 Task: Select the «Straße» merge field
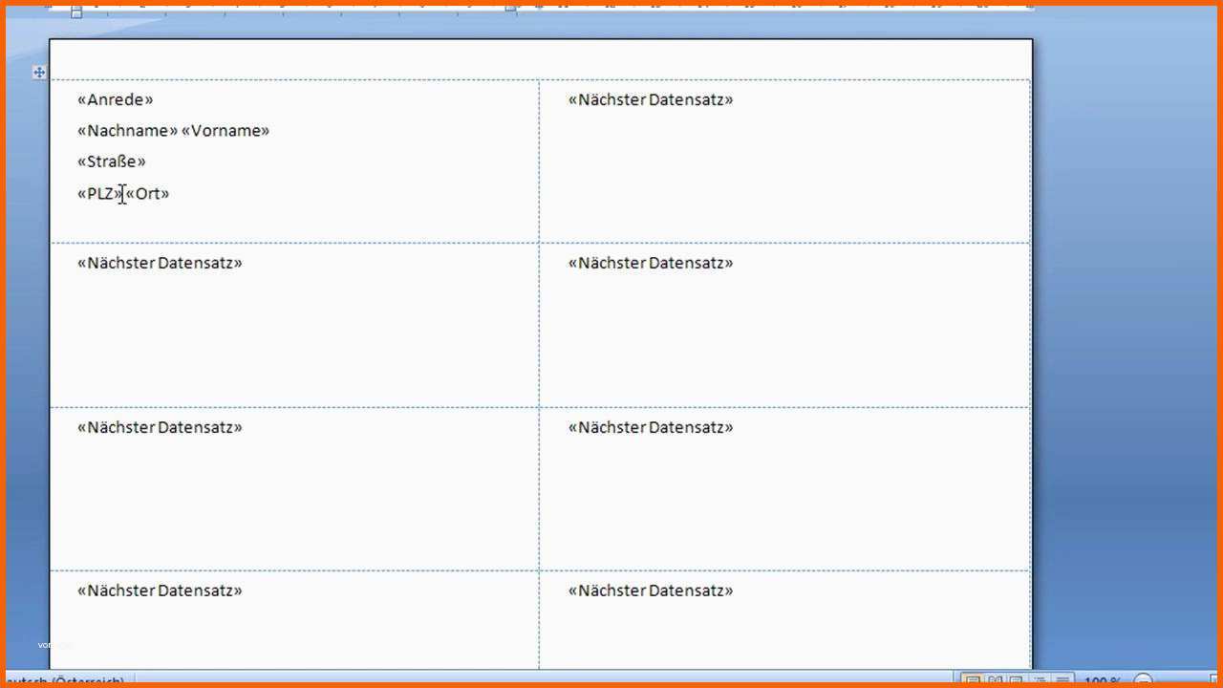[112, 161]
